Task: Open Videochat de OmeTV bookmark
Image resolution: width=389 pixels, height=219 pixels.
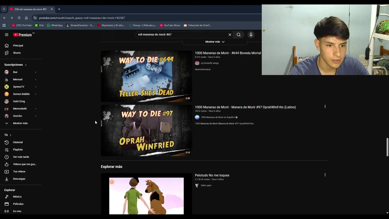Action: tap(197, 25)
